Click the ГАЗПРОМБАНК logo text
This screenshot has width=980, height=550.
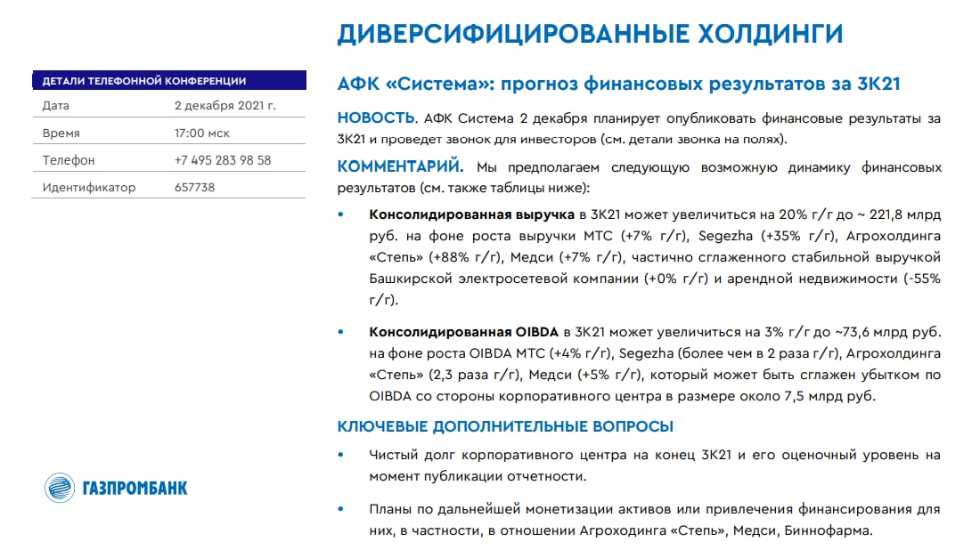(135, 489)
